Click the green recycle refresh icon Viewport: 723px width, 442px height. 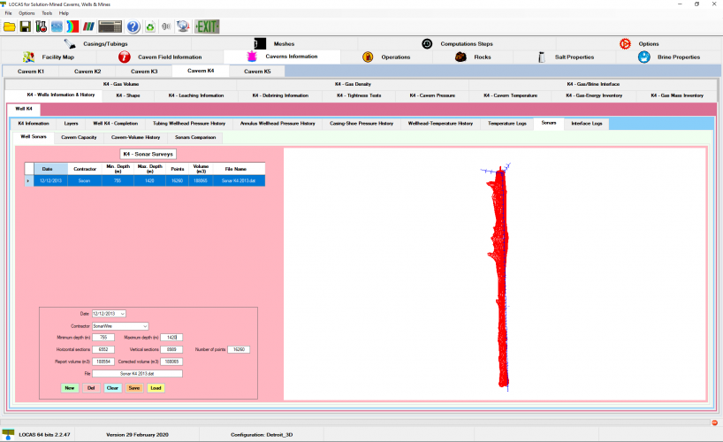pos(150,27)
